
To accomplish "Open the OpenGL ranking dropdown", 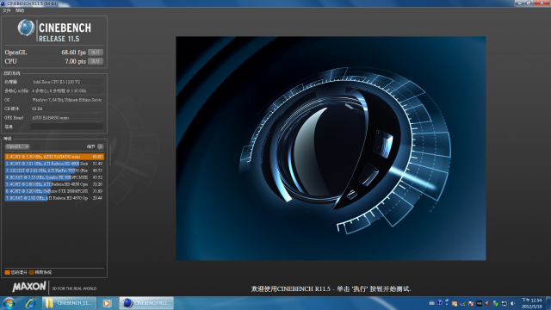I will click(x=17, y=146).
